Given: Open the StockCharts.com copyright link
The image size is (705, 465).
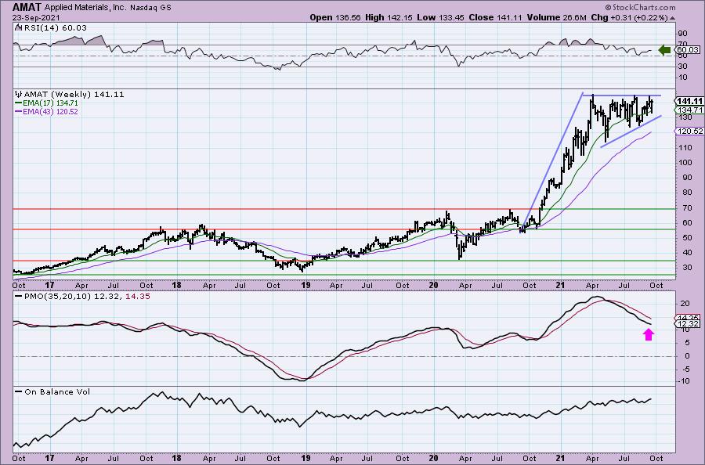Looking at the screenshot, I should tap(640, 7).
